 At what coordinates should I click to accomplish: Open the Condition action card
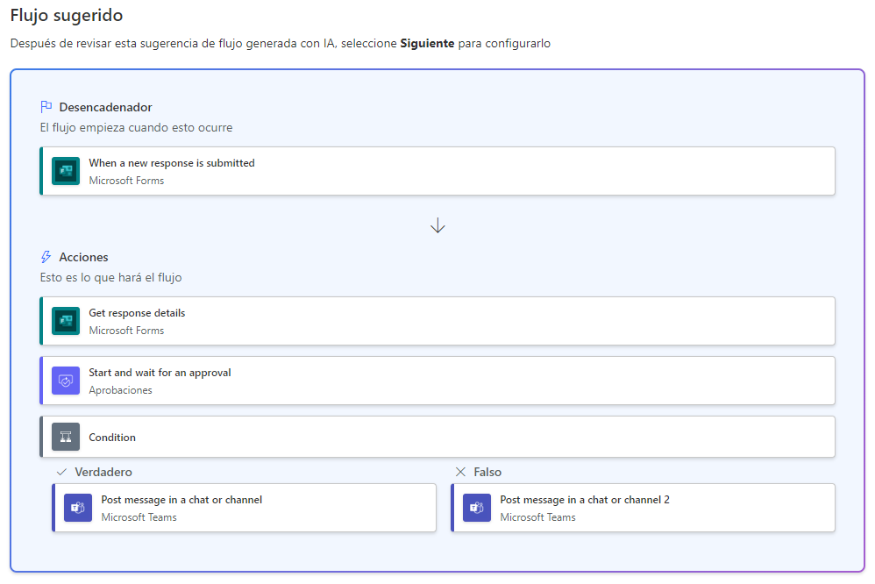click(x=437, y=437)
